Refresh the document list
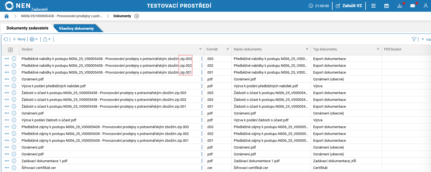 click(6, 39)
